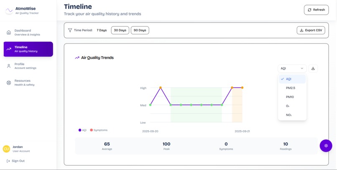337x170 pixels.
Task: Choose NO₂ from the metric list
Action: click(292, 115)
